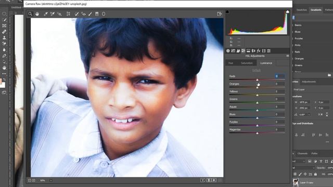Toggle shadow clipping warning in histogram
333x187 pixels.
coord(227,12)
